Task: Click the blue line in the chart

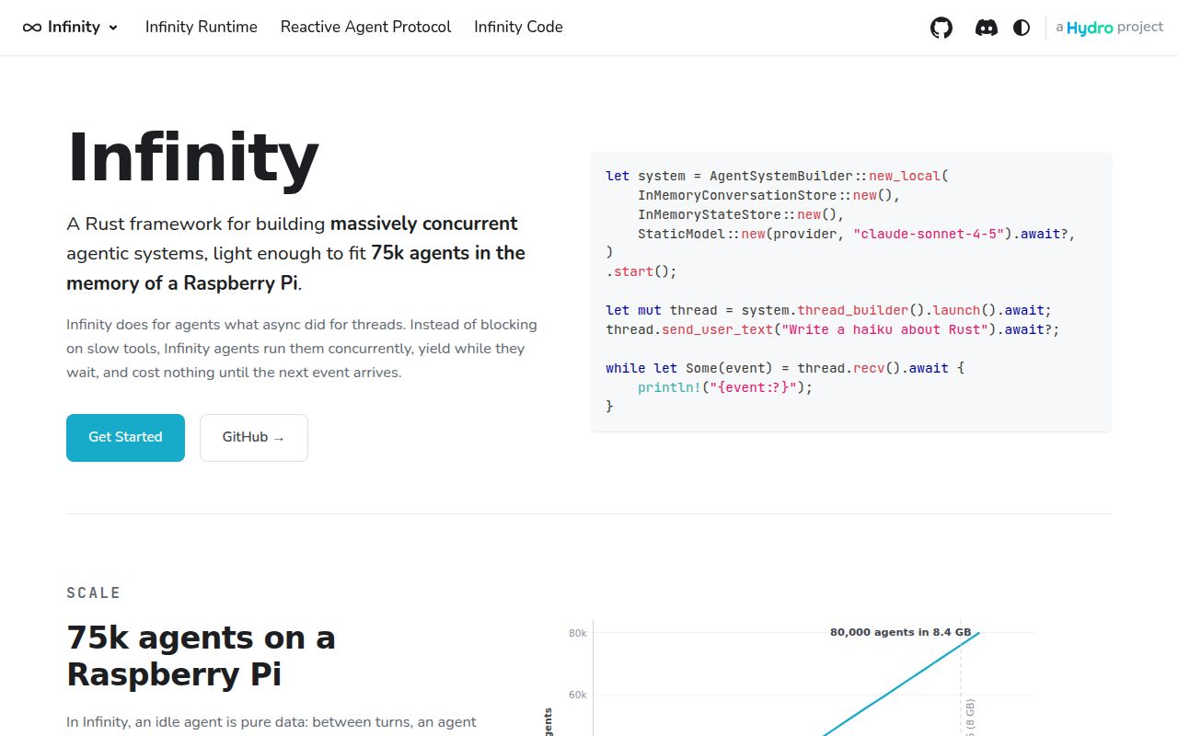Action: [902, 682]
